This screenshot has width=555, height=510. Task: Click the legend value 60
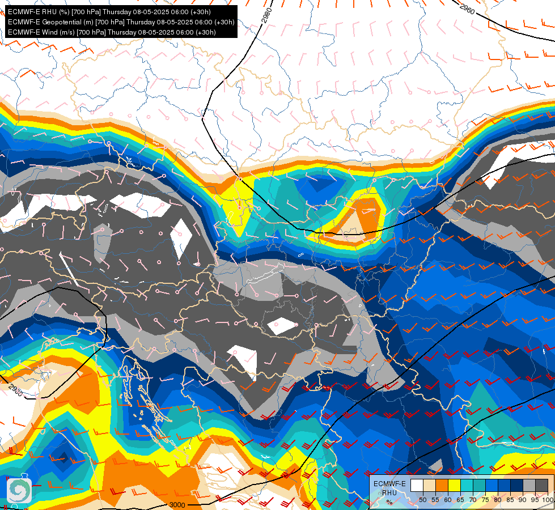pyautogui.click(x=448, y=500)
